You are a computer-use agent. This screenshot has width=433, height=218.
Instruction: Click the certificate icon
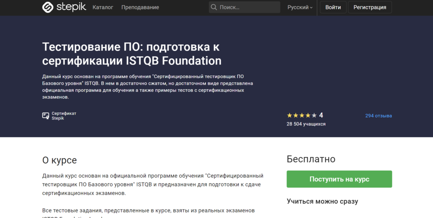tap(46, 116)
